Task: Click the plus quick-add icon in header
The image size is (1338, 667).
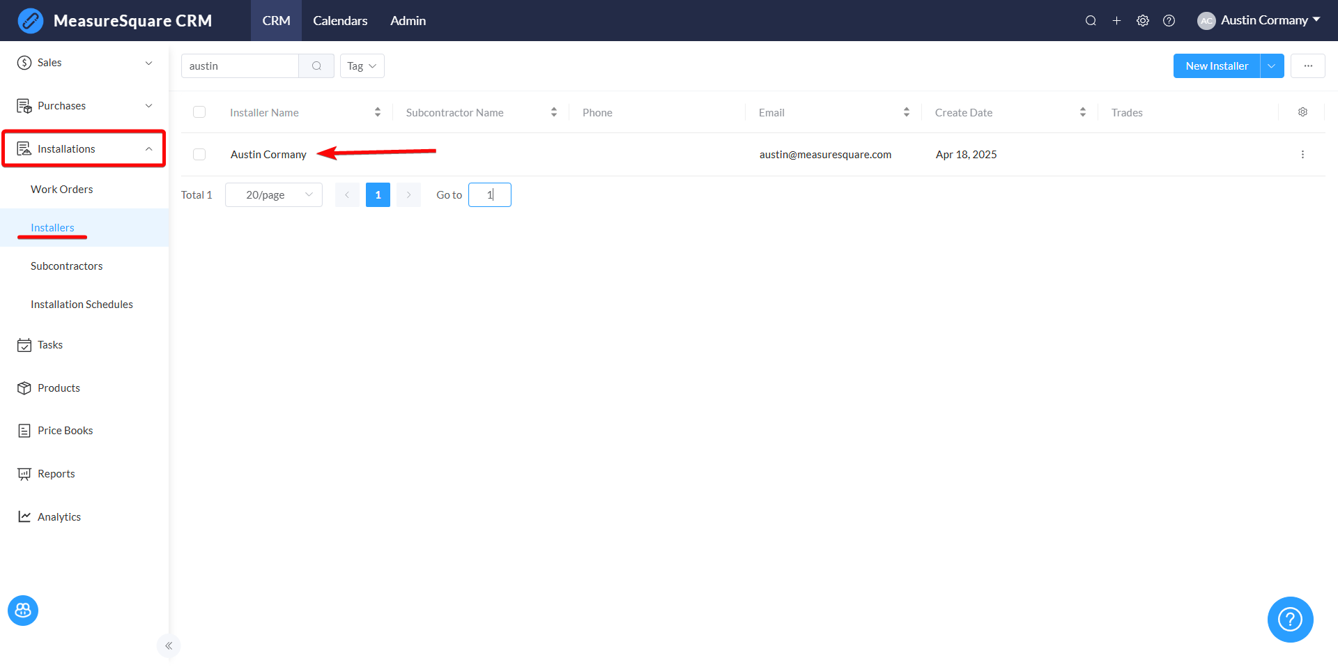Action: (x=1116, y=21)
